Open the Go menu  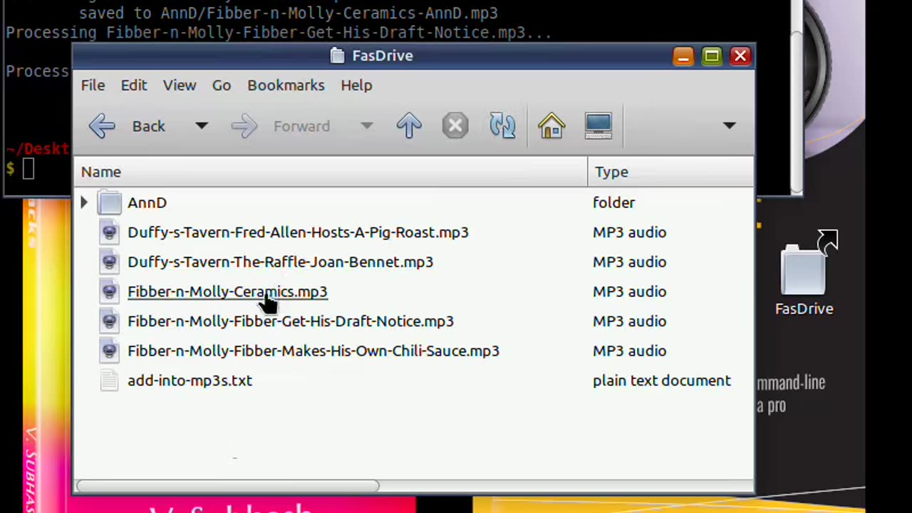(x=222, y=85)
